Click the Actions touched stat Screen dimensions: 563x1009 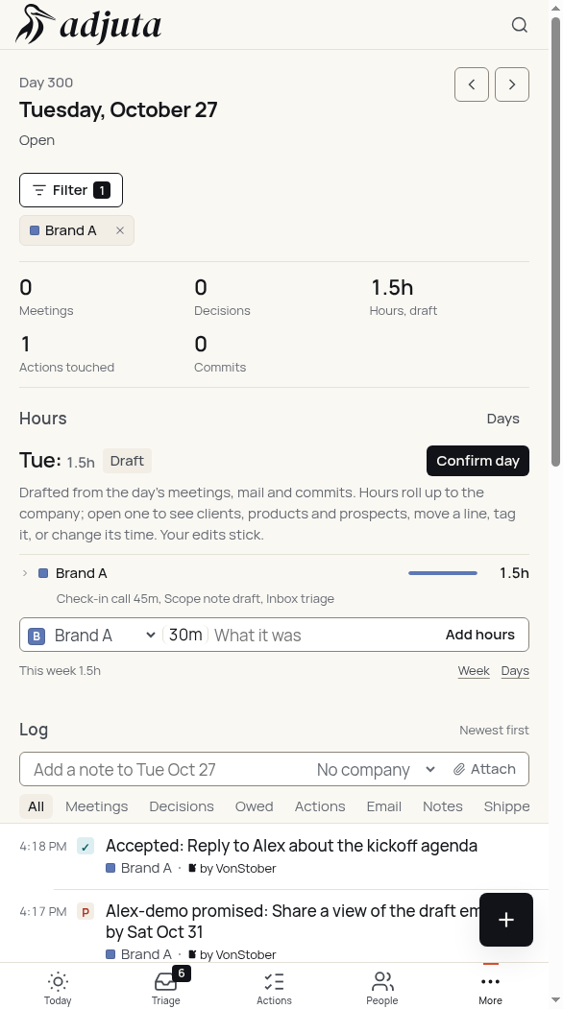tap(67, 353)
